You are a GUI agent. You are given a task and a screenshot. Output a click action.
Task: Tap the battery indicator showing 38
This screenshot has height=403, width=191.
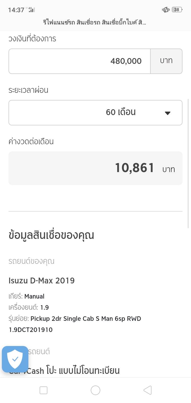[177, 10]
